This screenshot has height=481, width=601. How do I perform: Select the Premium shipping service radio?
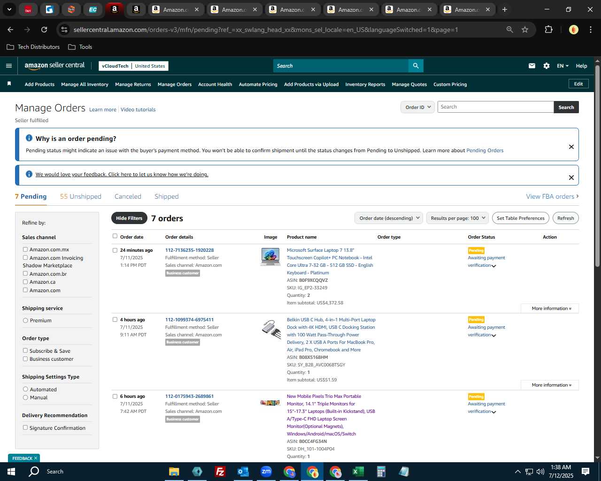[x=25, y=320]
